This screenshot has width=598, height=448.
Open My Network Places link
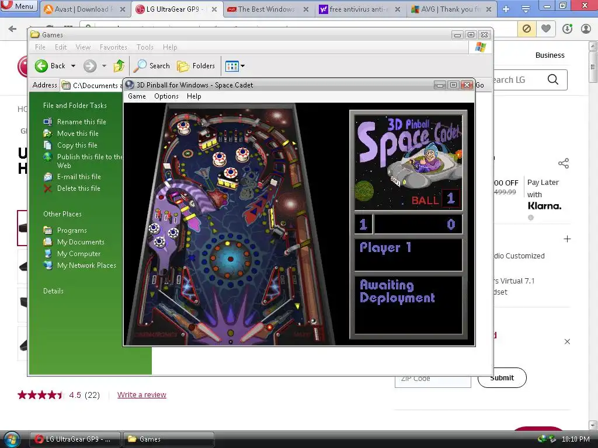(86, 265)
